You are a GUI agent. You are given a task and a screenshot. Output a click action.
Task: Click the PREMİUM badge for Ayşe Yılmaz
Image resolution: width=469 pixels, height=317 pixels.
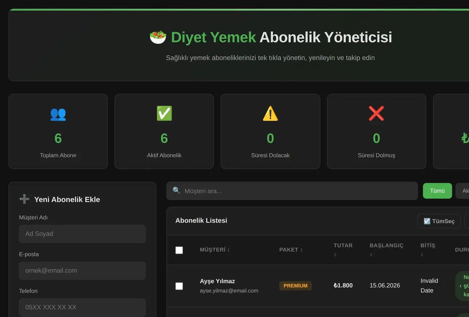click(295, 286)
